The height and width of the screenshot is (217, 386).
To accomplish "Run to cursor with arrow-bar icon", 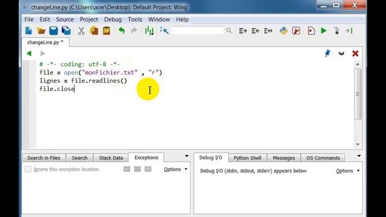I will click(x=349, y=31).
